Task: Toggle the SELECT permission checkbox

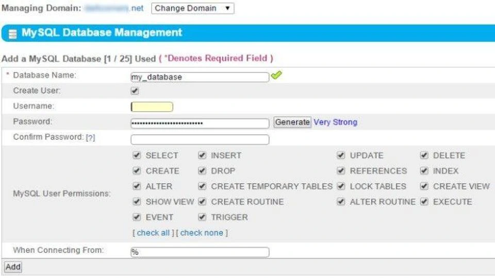Action: pos(137,155)
